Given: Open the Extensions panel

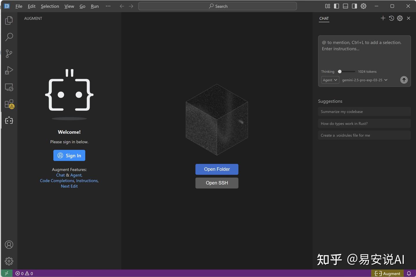Looking at the screenshot, I should [x=9, y=104].
